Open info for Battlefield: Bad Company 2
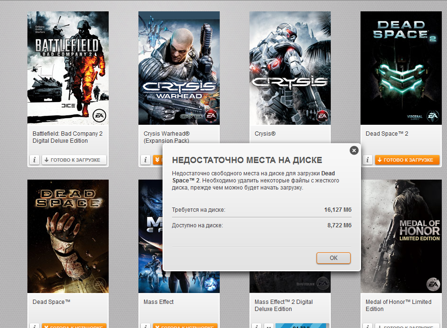The width and height of the screenshot is (447, 328). coord(34,160)
